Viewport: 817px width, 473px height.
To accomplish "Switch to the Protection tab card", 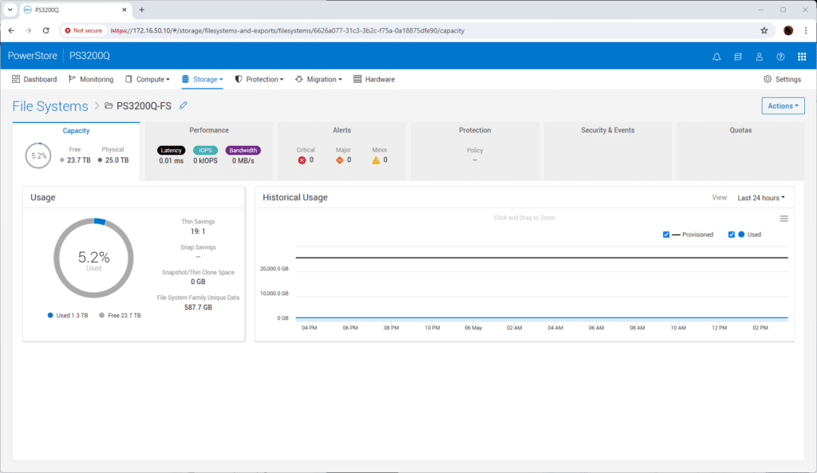I will coord(475,151).
